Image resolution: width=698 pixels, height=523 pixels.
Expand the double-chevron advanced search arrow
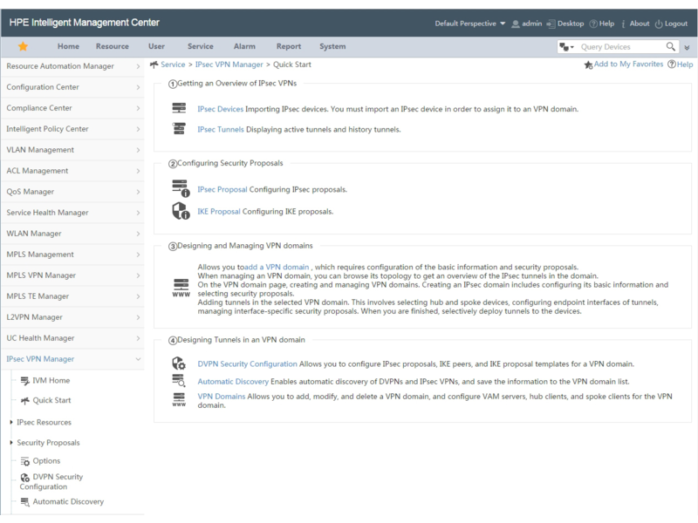tap(687, 47)
